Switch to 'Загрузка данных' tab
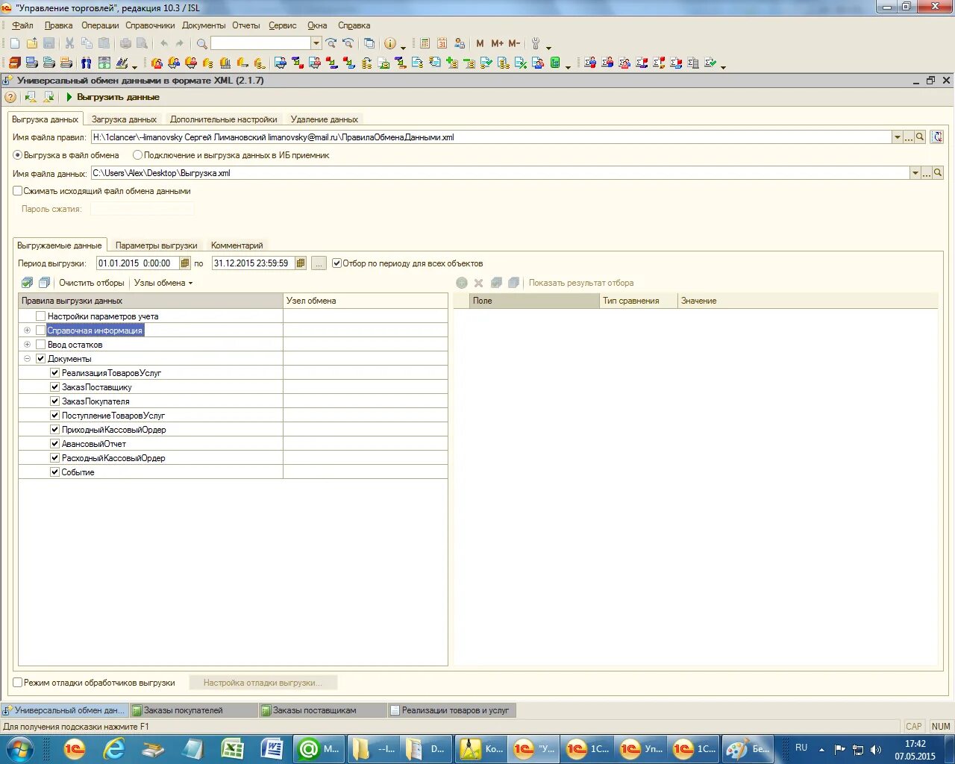This screenshot has height=764, width=955. pyautogui.click(x=124, y=119)
